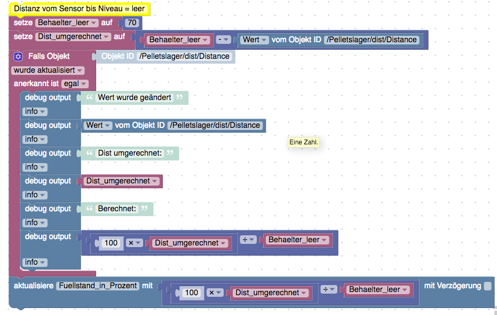Image resolution: width=497 pixels, height=315 pixels.
Task: Open divide operator dropdown in debug calculation
Action: (x=248, y=240)
